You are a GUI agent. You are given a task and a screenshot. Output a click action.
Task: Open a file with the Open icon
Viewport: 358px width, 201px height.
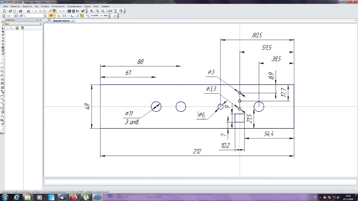[10, 11]
